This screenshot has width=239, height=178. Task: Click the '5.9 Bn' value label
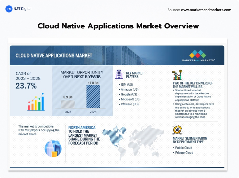tap(68, 97)
